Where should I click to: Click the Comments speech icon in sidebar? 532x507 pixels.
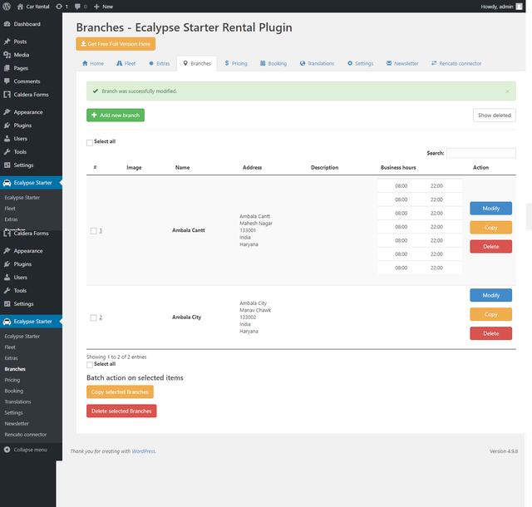(7, 81)
